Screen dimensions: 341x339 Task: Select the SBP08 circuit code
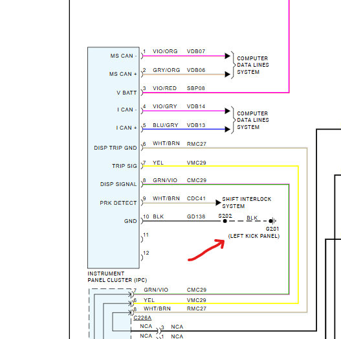point(196,88)
